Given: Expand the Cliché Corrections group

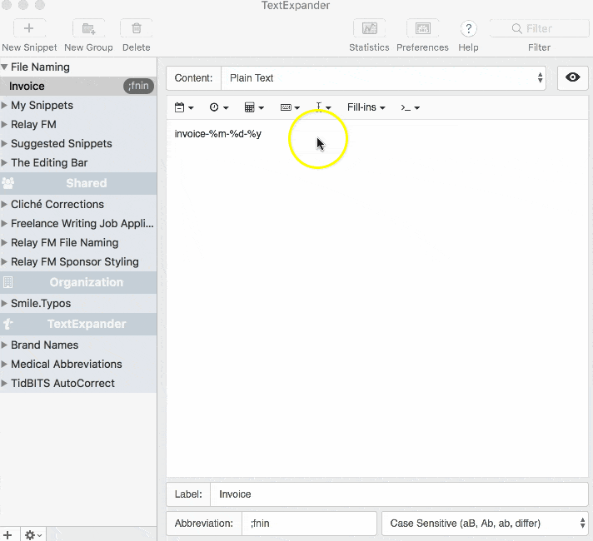Looking at the screenshot, I should click(4, 205).
